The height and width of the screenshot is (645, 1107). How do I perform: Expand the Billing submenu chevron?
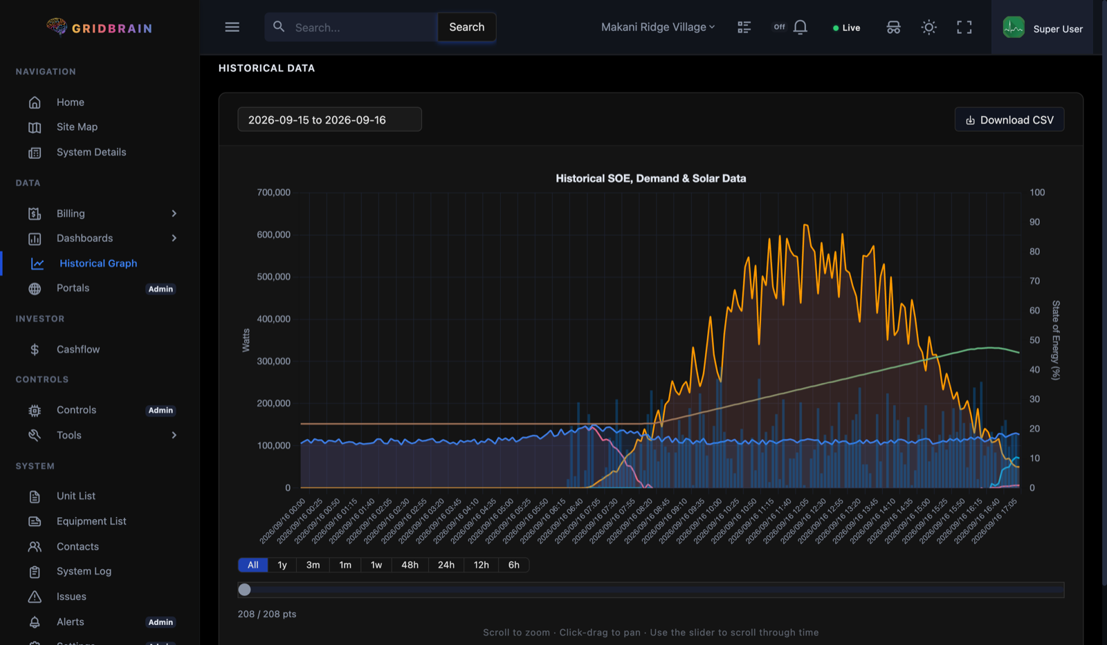pyautogui.click(x=174, y=214)
